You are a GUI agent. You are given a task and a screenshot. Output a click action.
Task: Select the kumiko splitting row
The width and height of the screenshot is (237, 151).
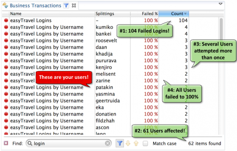coord(96,27)
